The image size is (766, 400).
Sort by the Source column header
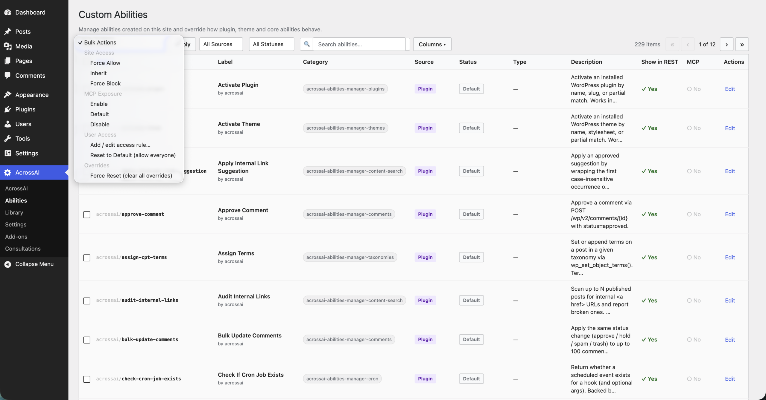(424, 62)
